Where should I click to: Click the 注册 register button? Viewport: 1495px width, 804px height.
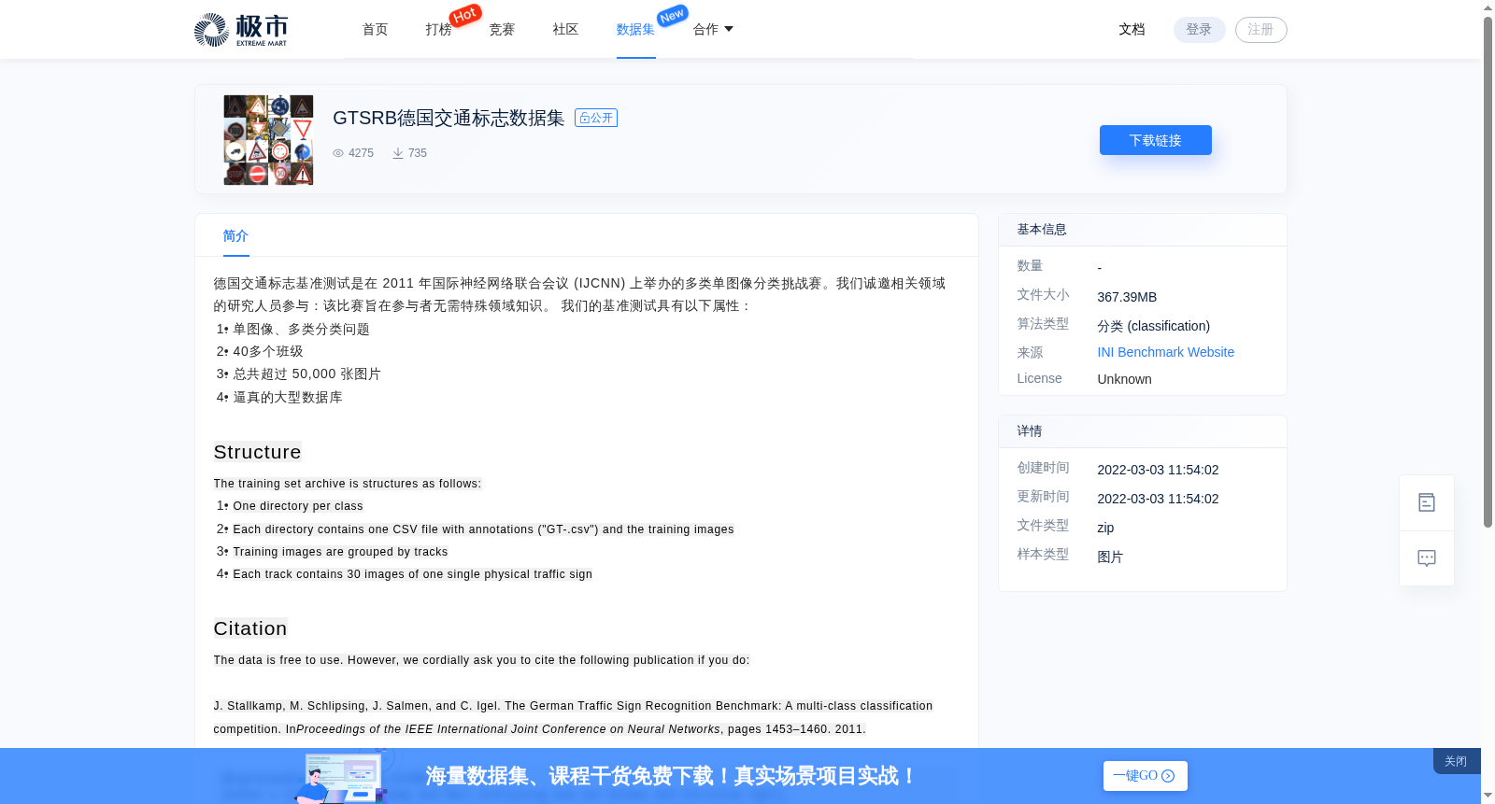click(1260, 30)
